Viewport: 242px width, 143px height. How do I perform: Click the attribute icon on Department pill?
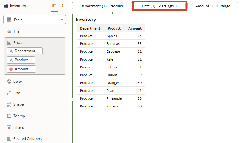click(x=11, y=51)
